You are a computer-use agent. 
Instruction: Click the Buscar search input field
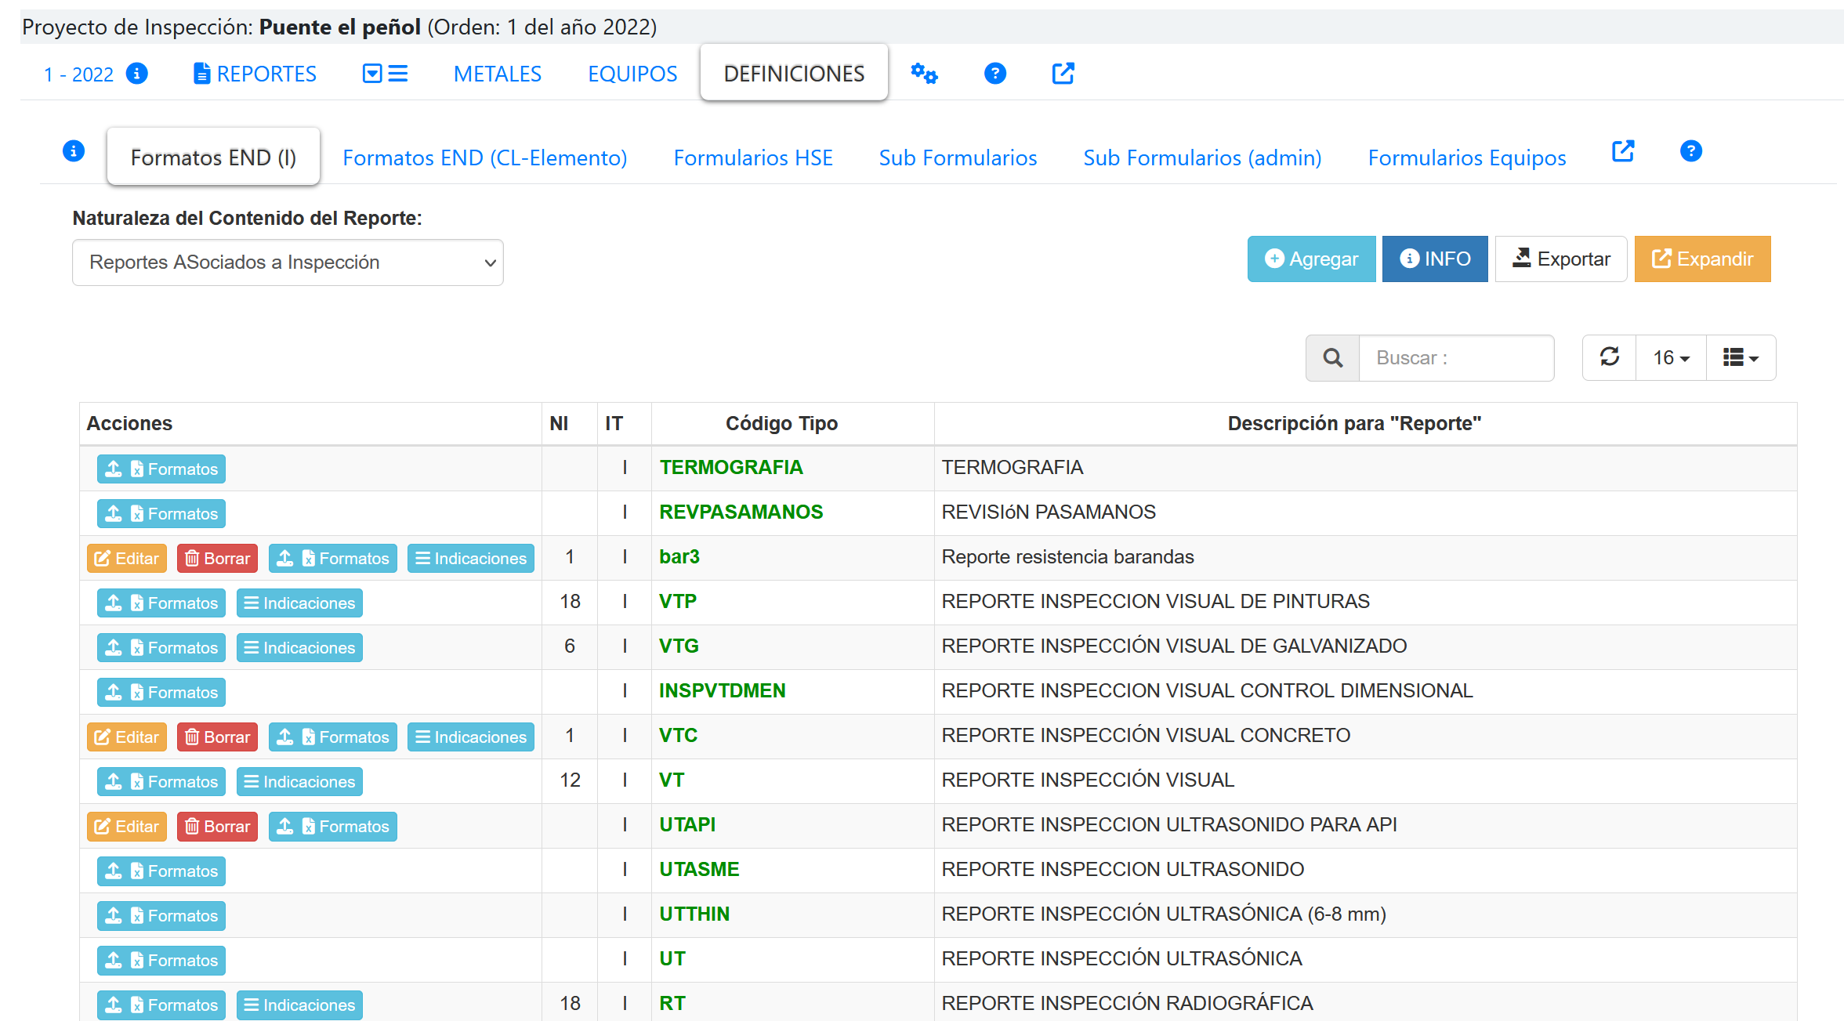click(x=1455, y=358)
